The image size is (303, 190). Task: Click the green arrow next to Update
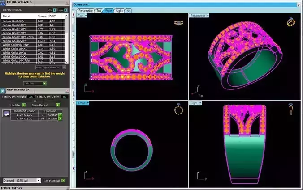click(24, 105)
